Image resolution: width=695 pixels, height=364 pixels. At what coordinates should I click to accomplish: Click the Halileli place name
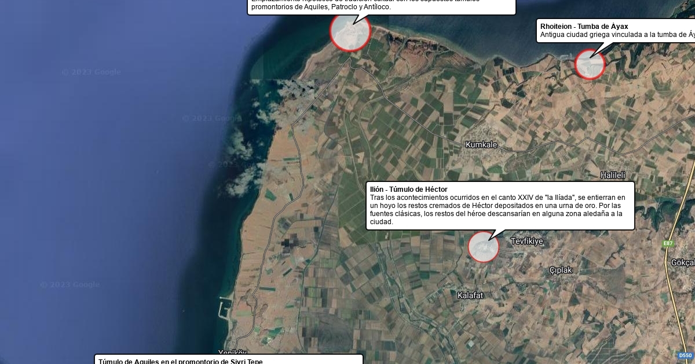tap(613, 175)
